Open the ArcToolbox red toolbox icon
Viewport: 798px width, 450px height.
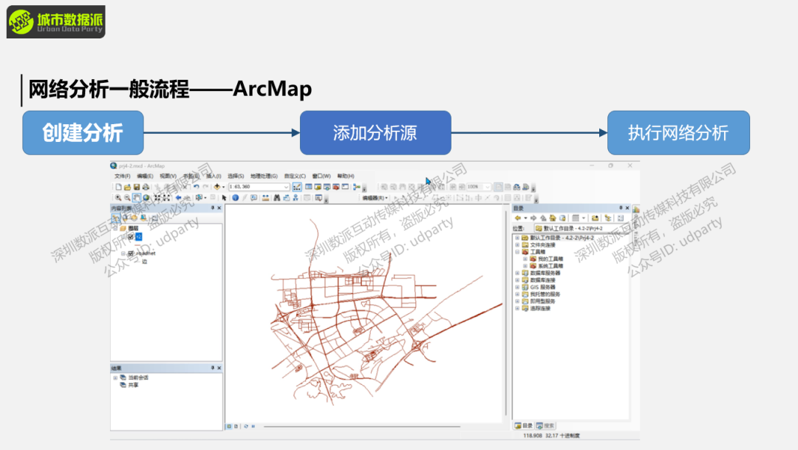coord(336,187)
